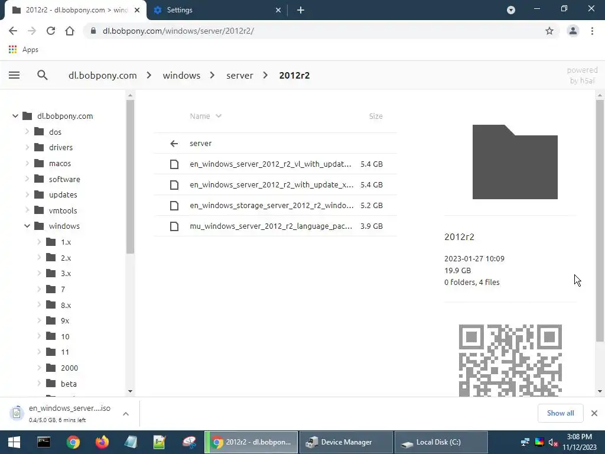Expand the macos folder in tree
The height and width of the screenshot is (454, 605).
27,163
